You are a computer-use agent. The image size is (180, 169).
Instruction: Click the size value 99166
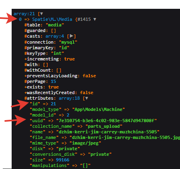[x=63, y=160]
